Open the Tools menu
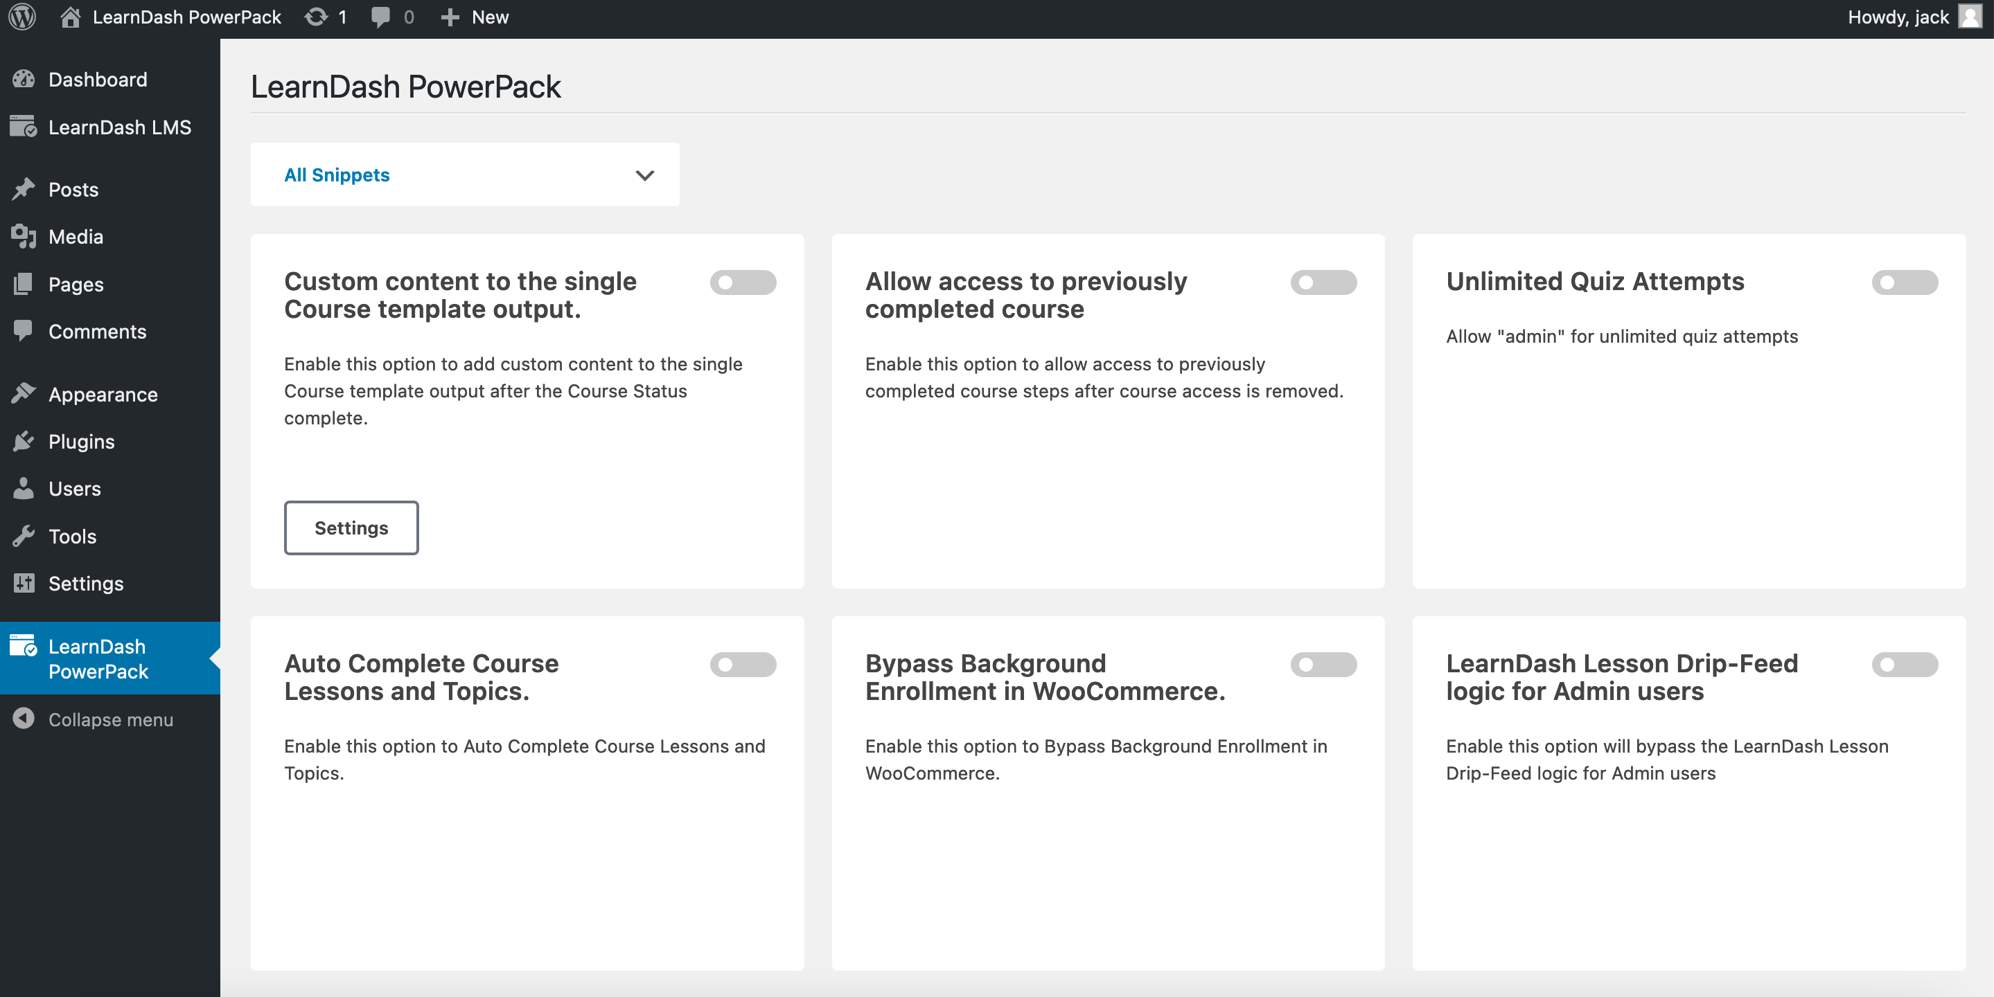The height and width of the screenshot is (997, 1994). [110, 535]
